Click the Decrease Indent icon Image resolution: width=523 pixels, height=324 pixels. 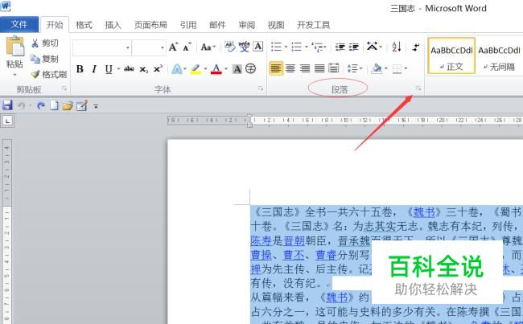[340, 47]
